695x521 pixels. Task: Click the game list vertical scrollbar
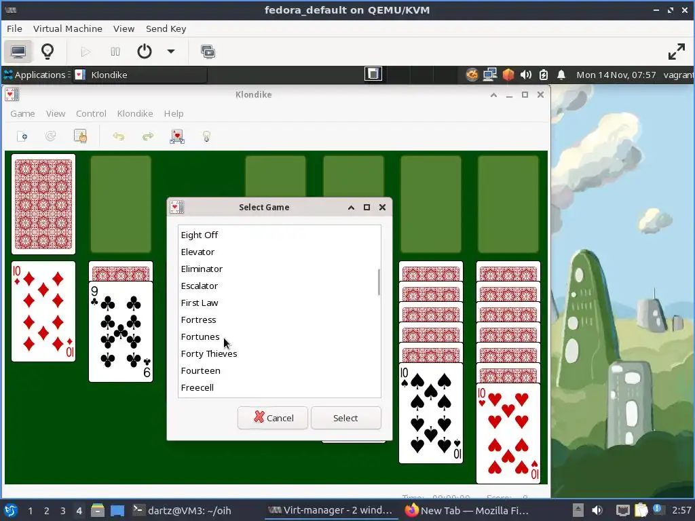click(x=379, y=282)
